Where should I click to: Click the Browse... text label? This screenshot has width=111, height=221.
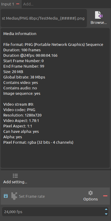[x=99, y=23]
